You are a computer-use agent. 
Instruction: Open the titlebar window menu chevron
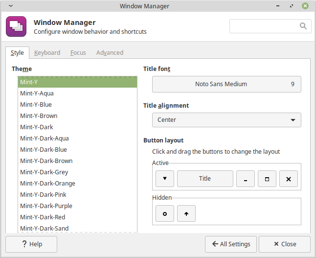[x=11, y=6]
